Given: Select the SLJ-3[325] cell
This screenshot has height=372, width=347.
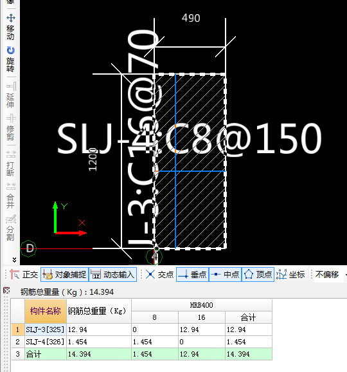Looking at the screenshot, I should (x=46, y=330).
